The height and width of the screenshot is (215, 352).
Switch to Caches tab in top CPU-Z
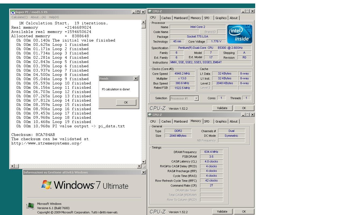point(166,18)
